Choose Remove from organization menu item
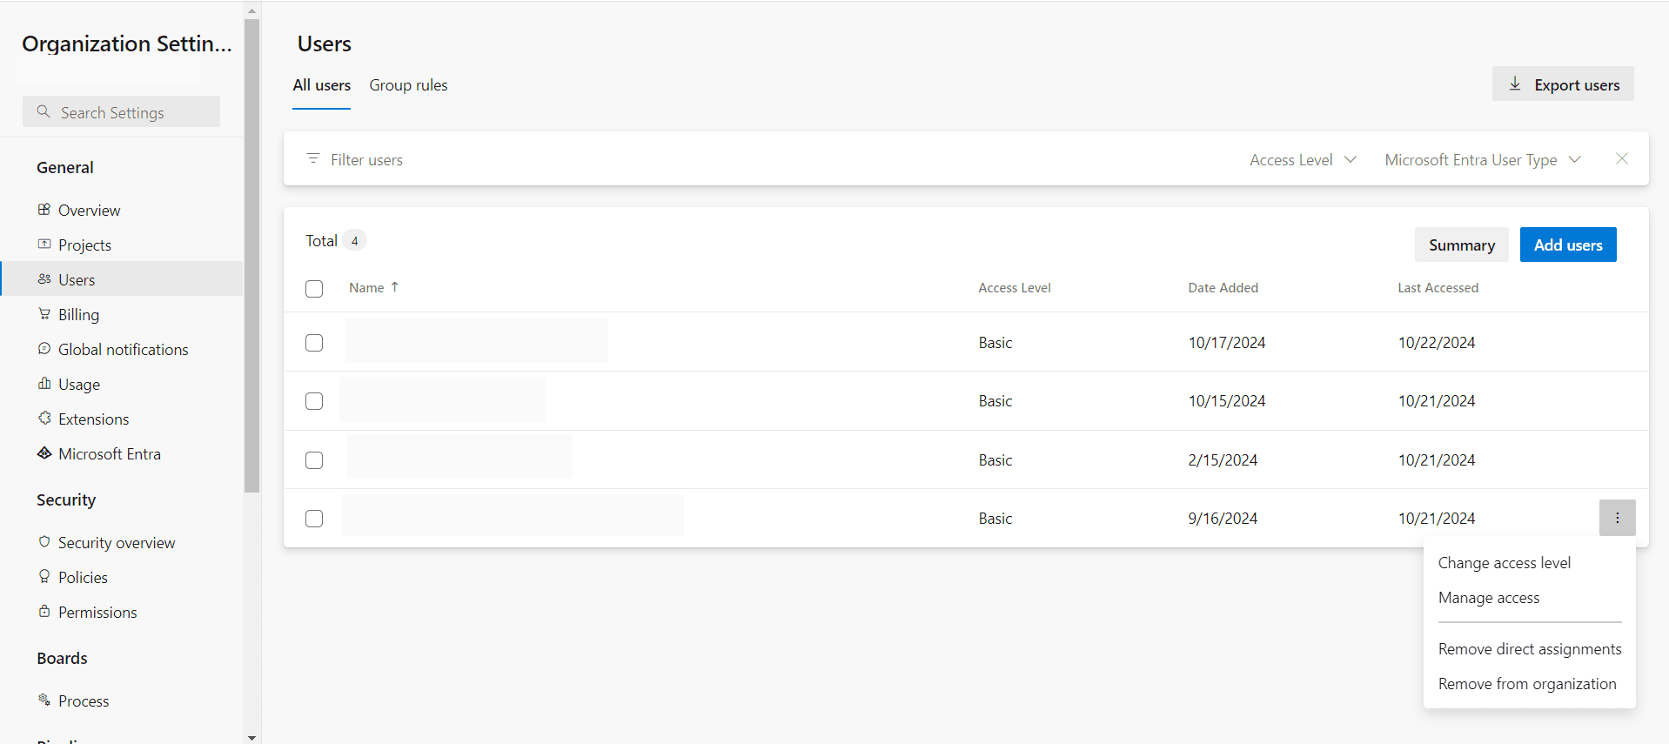The height and width of the screenshot is (744, 1669). (1526, 684)
